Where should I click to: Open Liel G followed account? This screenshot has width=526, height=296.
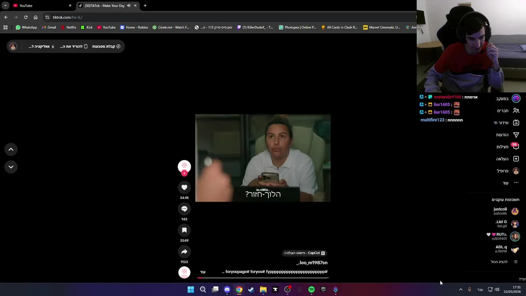tap(507, 224)
